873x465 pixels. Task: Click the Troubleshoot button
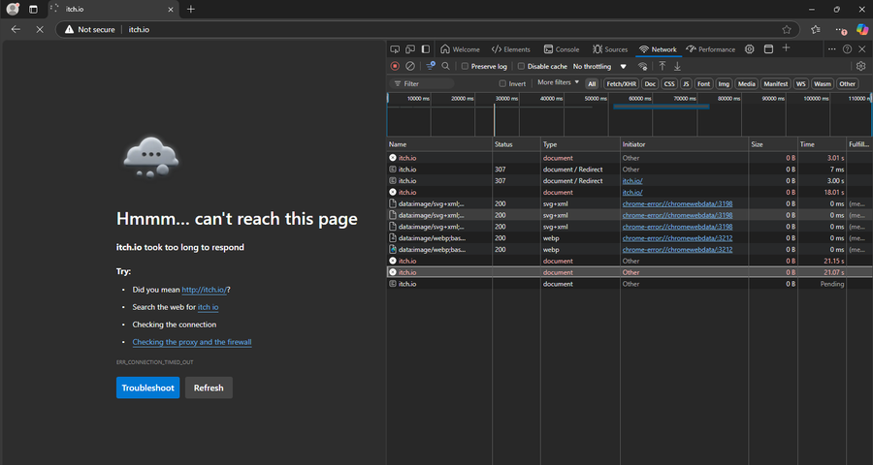(148, 387)
